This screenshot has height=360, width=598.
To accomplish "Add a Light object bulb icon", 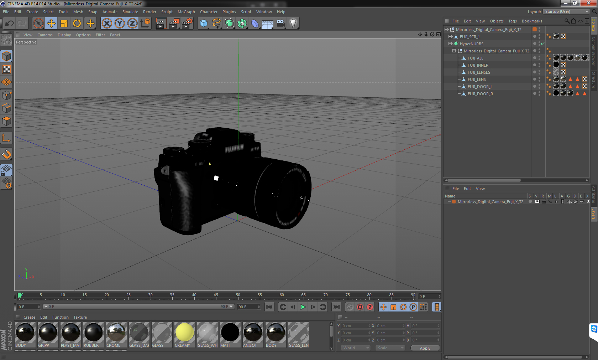I will 293,24.
